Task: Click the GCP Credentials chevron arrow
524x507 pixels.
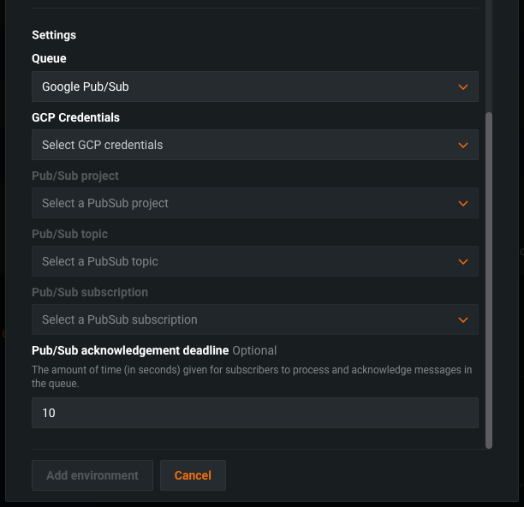Action: (x=463, y=145)
